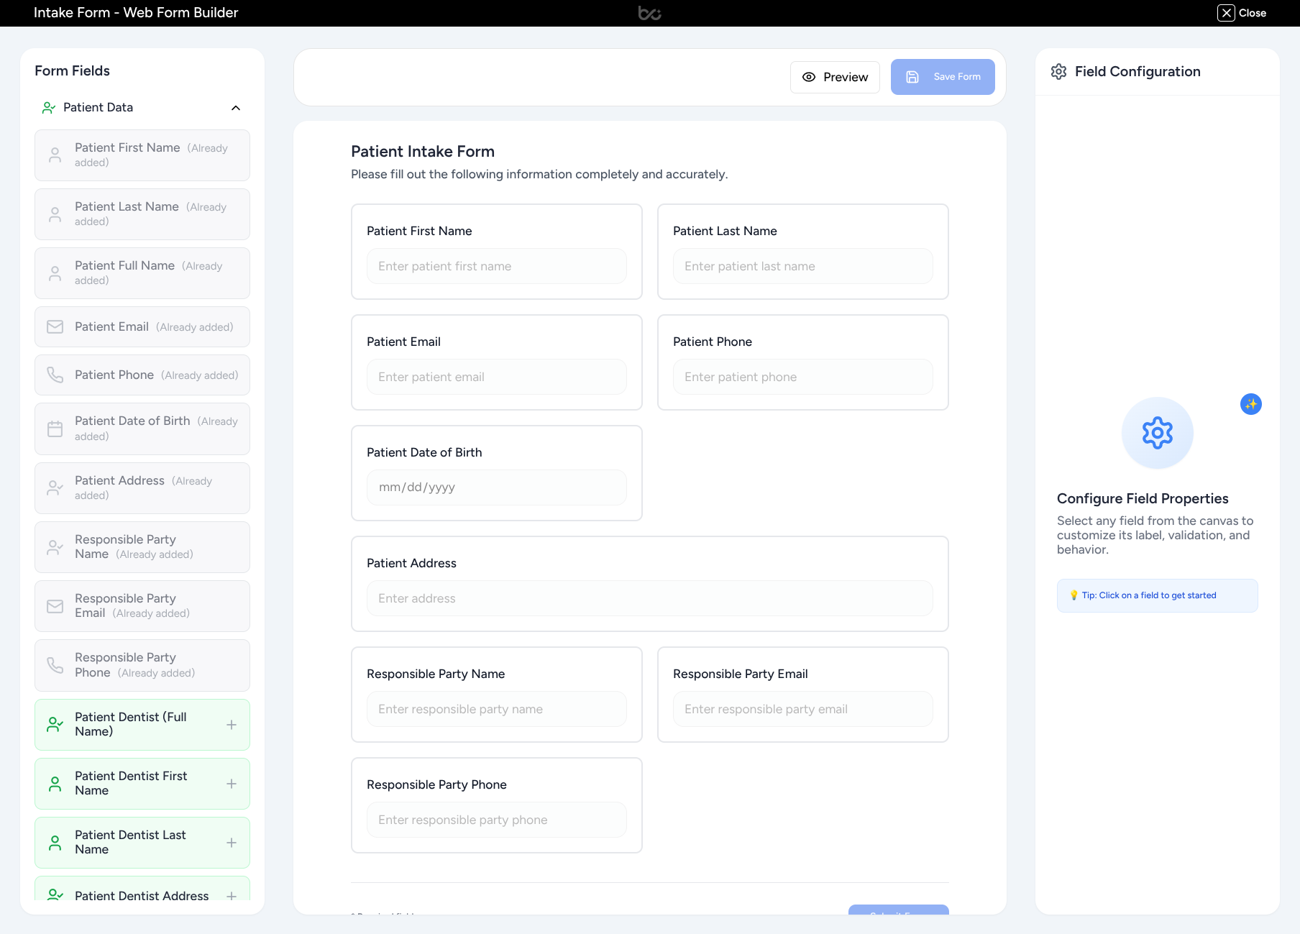The image size is (1300, 934).
Task: Click the Patient First Name person icon
Action: tap(55, 155)
